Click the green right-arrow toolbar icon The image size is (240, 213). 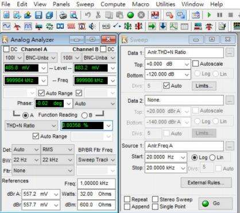pyautogui.click(x=152, y=26)
